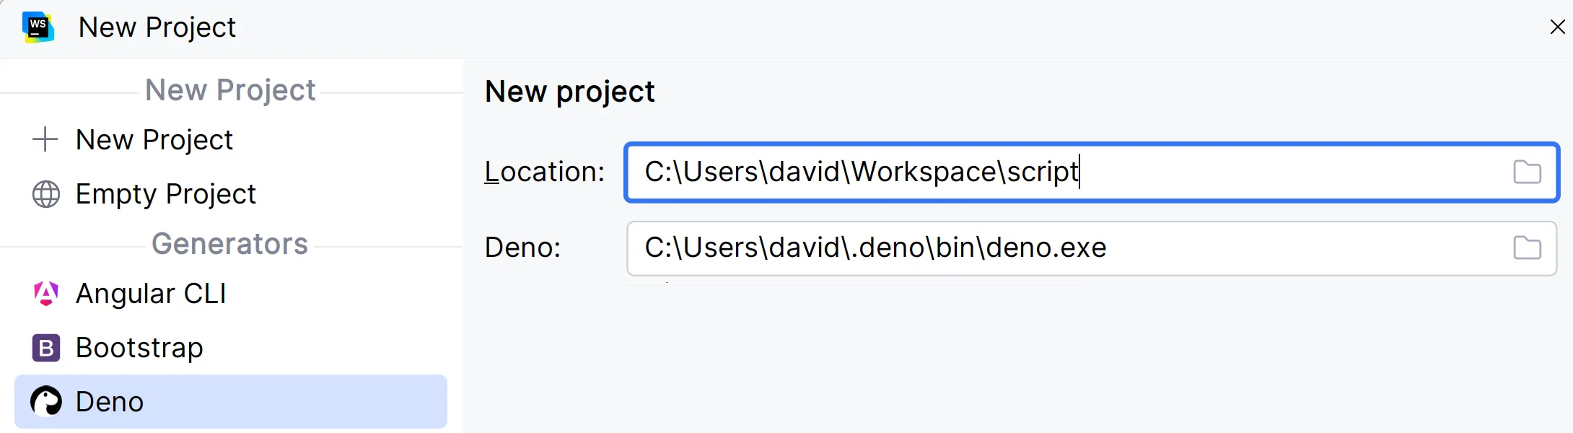Click the "Location:" field label
The width and height of the screenshot is (1573, 433).
click(x=545, y=172)
